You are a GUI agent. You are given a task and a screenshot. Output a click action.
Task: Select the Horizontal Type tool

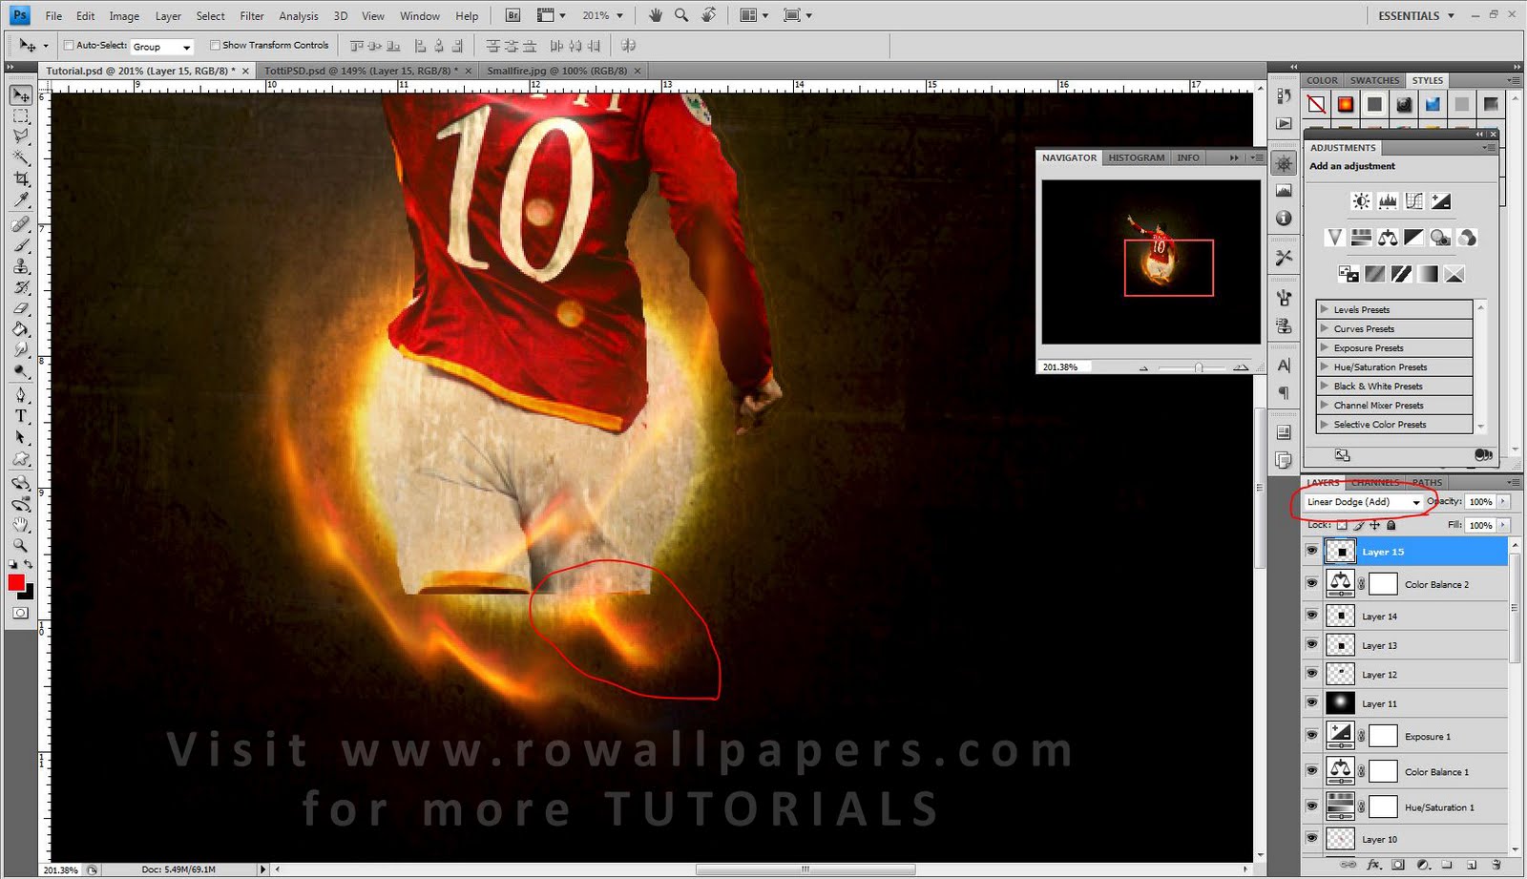[x=21, y=416]
